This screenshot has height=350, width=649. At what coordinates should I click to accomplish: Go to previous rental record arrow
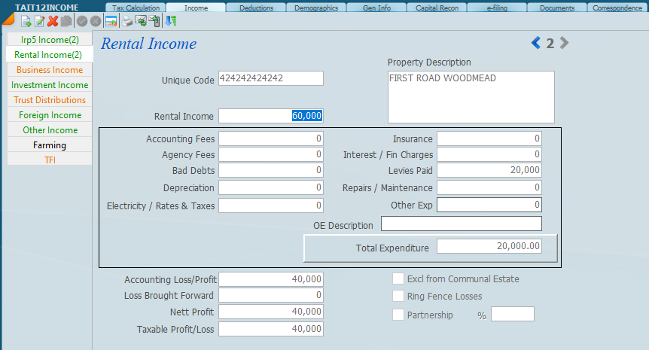coord(536,44)
